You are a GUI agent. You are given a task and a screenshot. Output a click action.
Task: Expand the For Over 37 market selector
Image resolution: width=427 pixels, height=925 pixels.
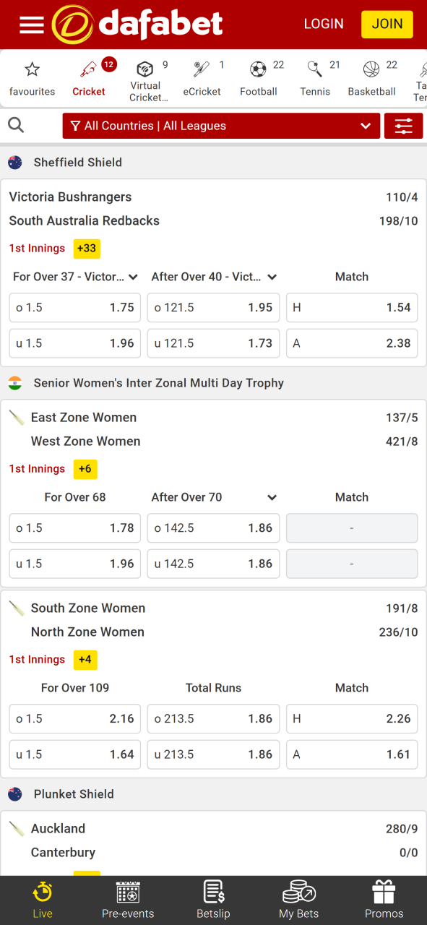pos(74,277)
